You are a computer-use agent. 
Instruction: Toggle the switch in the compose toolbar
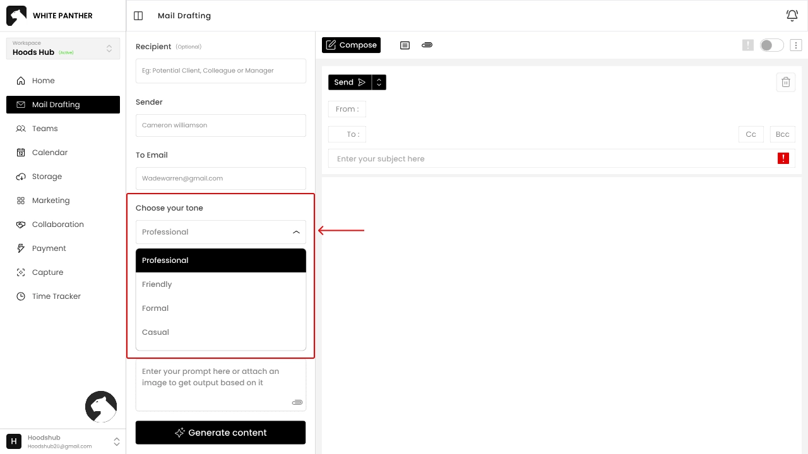(x=771, y=45)
